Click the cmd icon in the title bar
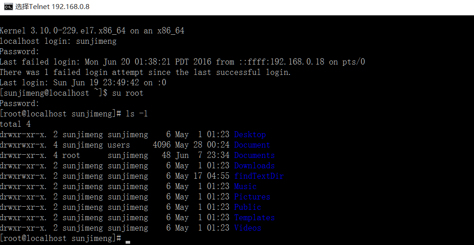 coord(8,7)
